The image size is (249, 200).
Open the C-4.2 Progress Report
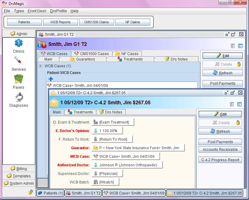click(220, 160)
